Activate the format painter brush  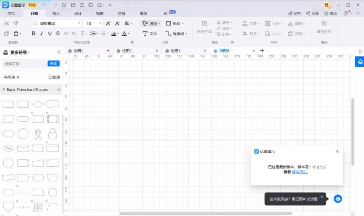click(16, 23)
